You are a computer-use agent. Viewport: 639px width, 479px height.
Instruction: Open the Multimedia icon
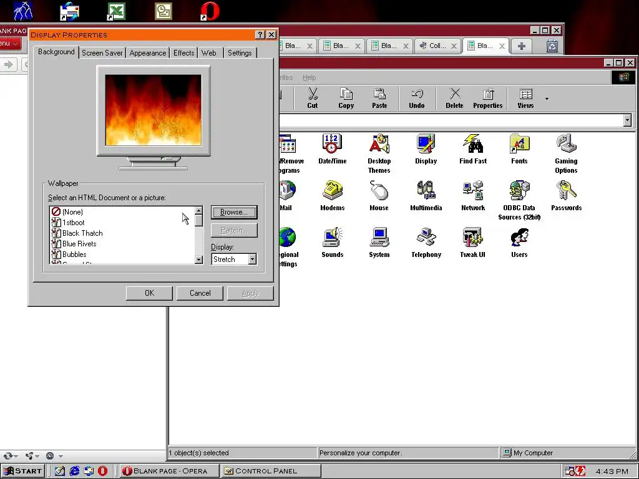tap(426, 196)
